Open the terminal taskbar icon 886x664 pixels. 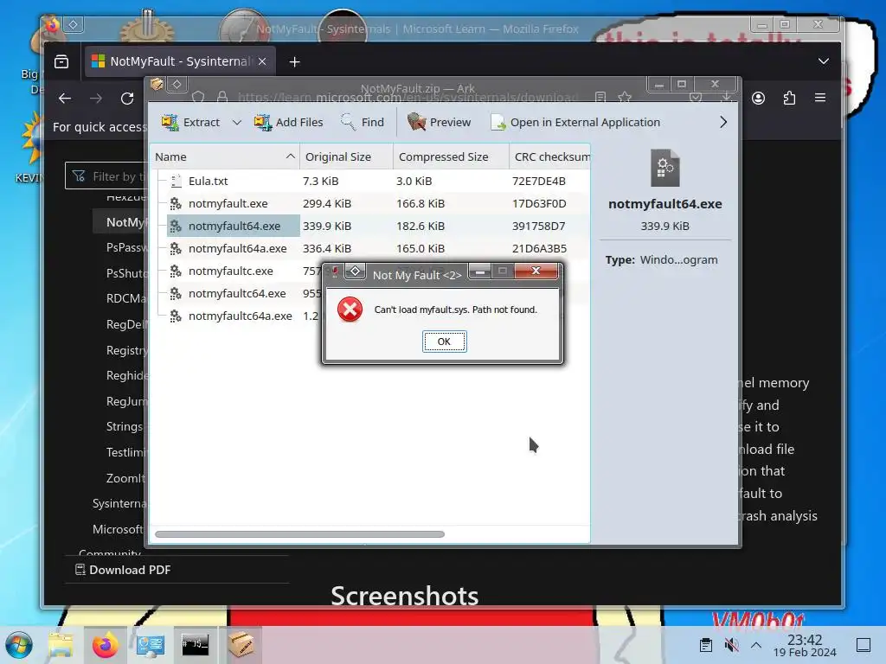pos(195,645)
